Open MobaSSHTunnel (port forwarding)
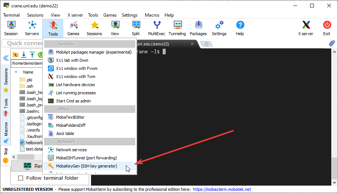 [90, 158]
